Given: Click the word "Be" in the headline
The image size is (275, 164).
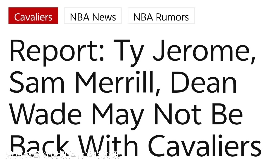Looking at the screenshot, I should pos(227,114).
